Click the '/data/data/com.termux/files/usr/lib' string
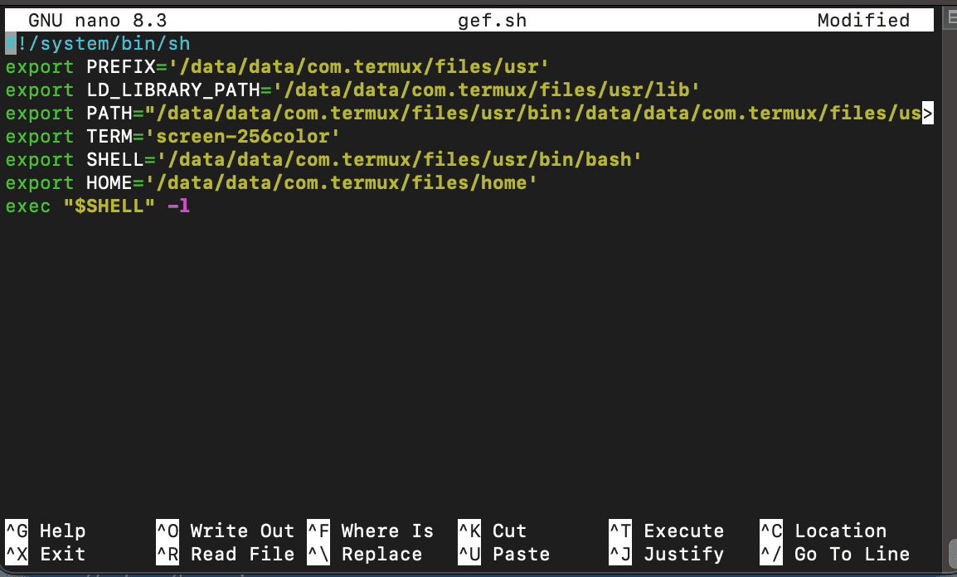This screenshot has height=577, width=957. click(x=486, y=90)
